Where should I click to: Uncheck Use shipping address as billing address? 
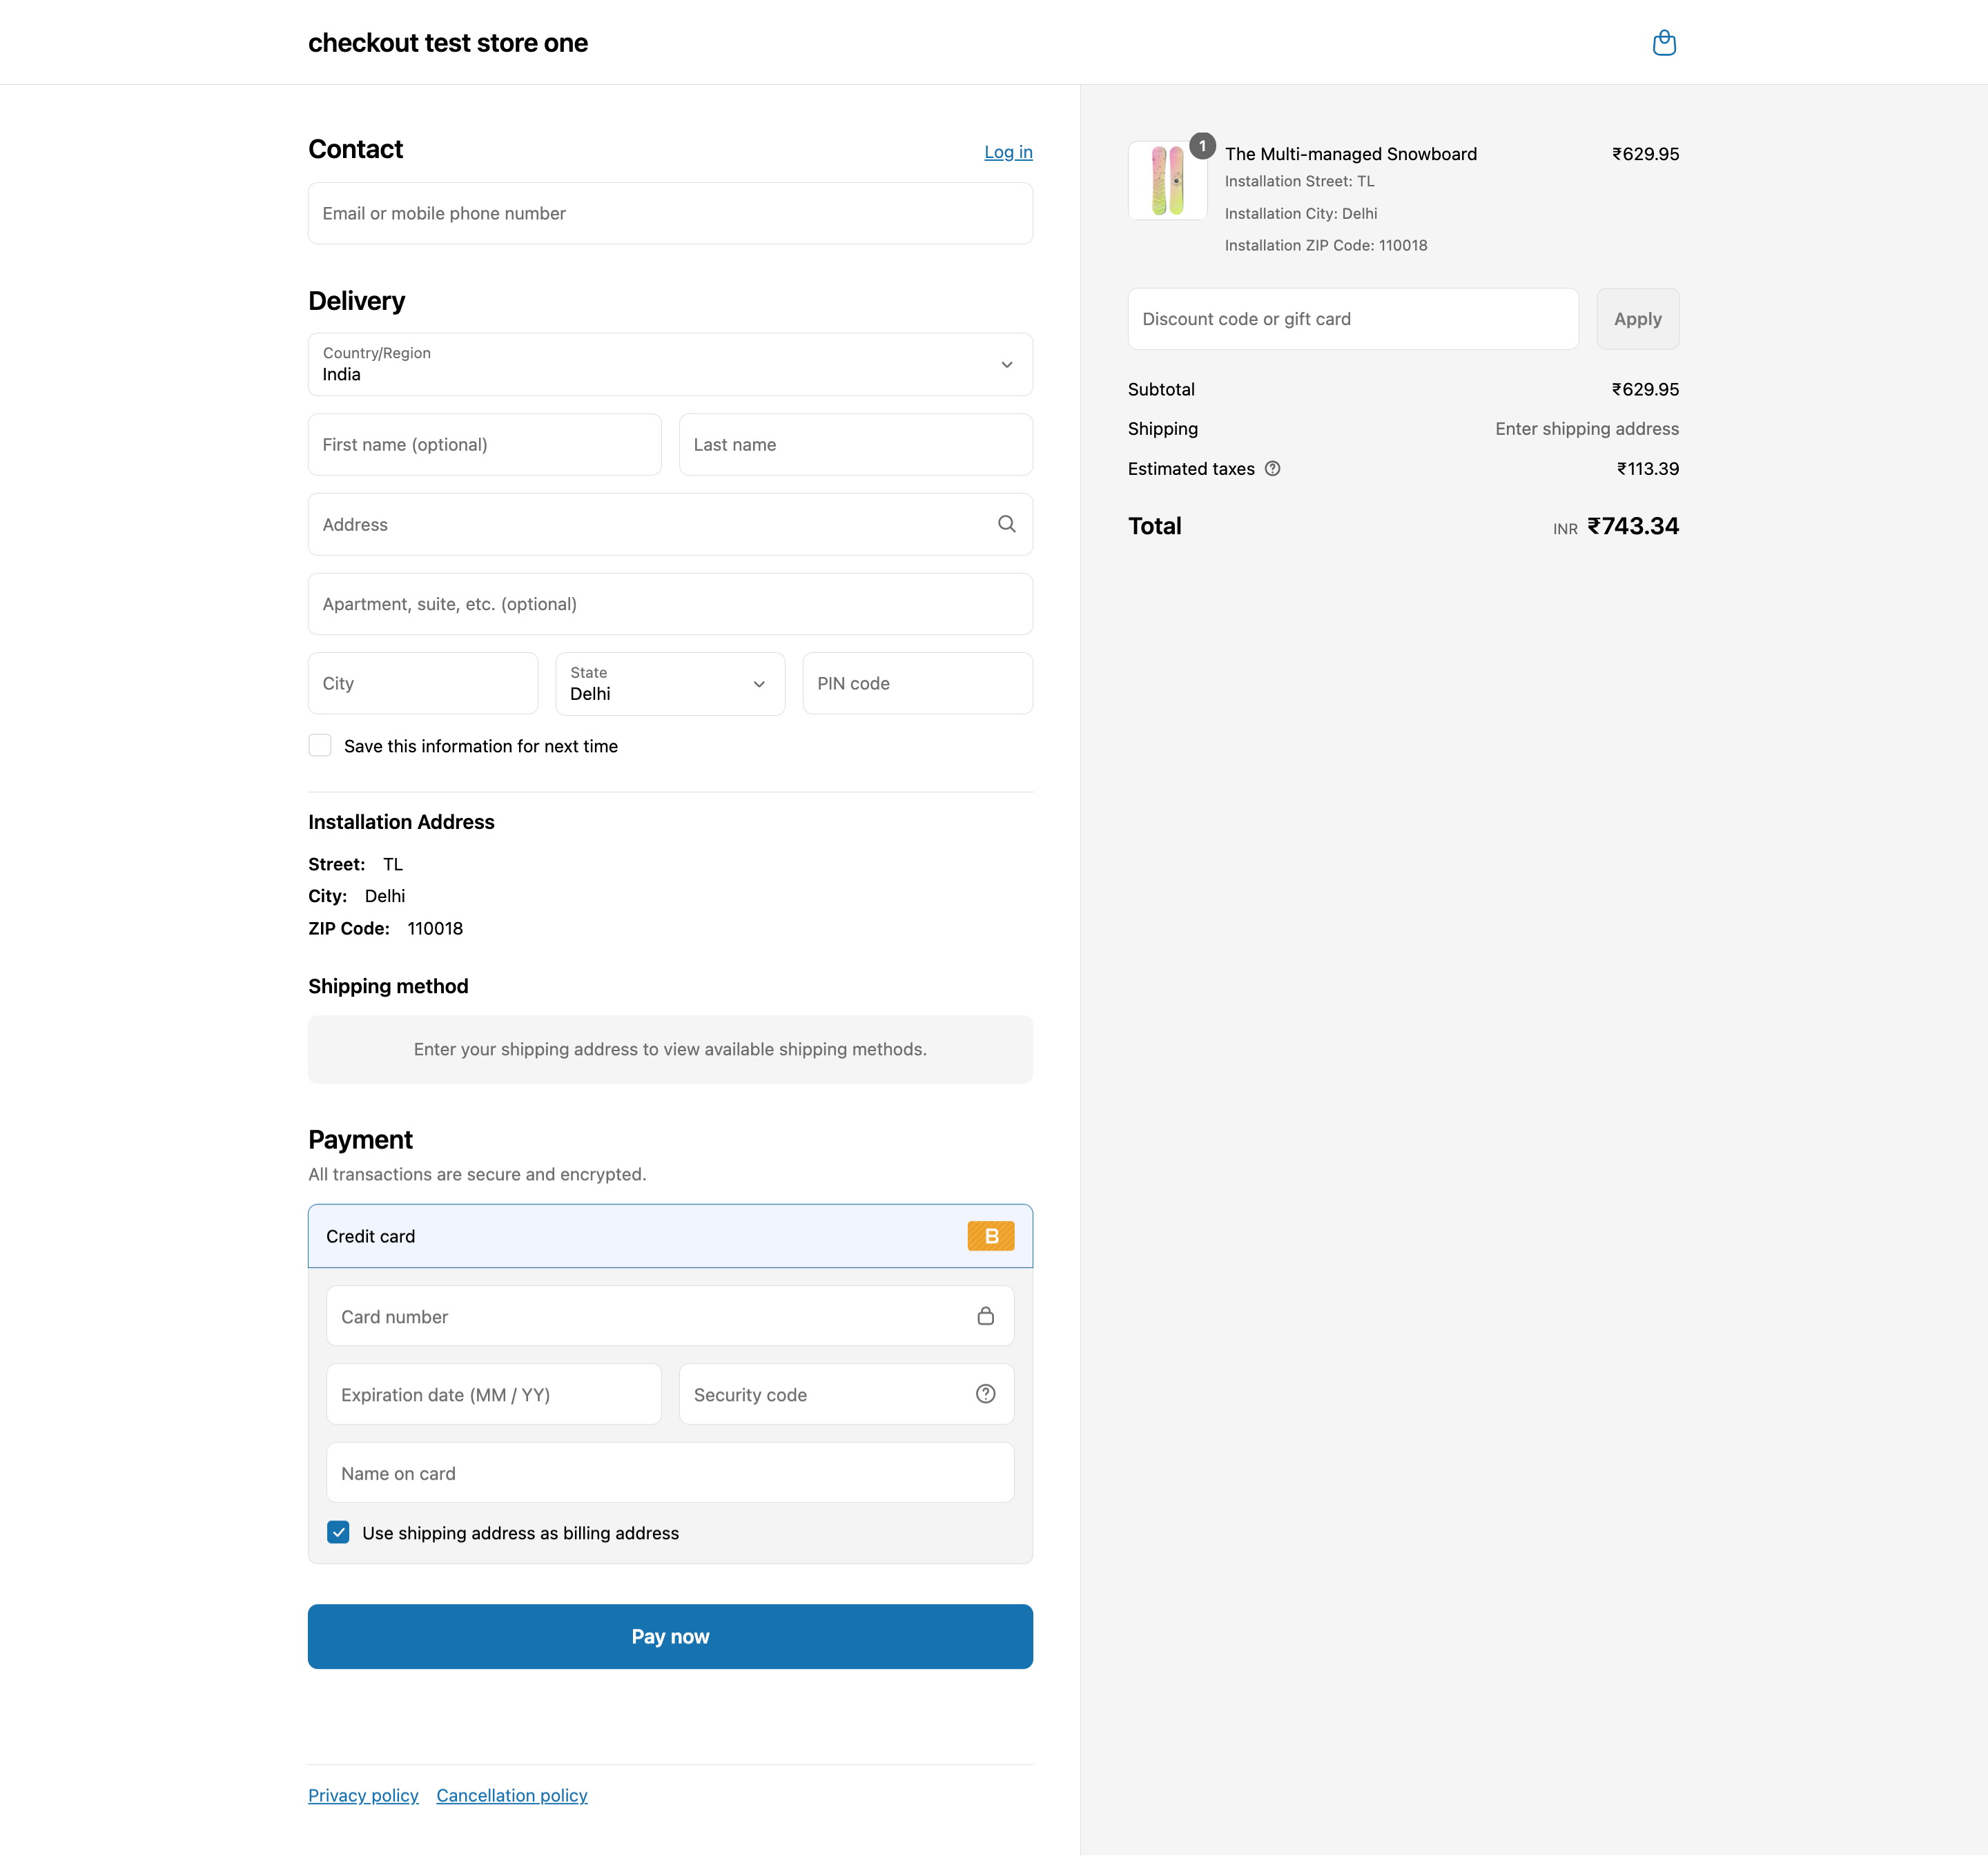click(339, 1533)
